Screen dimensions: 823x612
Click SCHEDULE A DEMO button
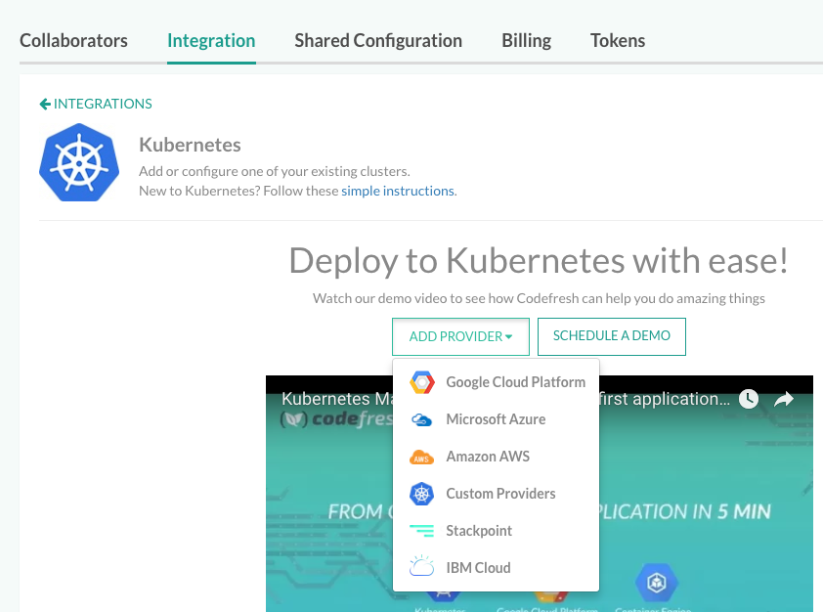tap(612, 336)
